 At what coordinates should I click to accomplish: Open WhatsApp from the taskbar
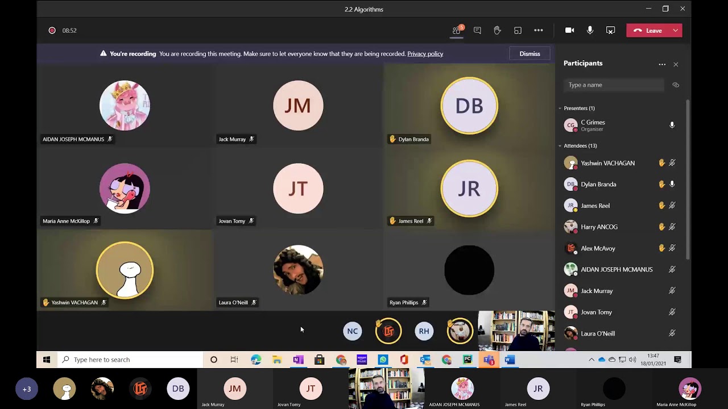383,360
